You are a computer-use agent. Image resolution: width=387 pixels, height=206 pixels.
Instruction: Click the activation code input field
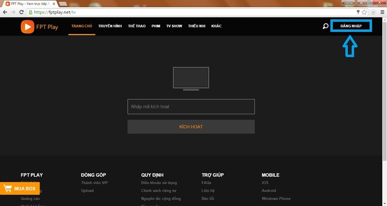point(191,106)
